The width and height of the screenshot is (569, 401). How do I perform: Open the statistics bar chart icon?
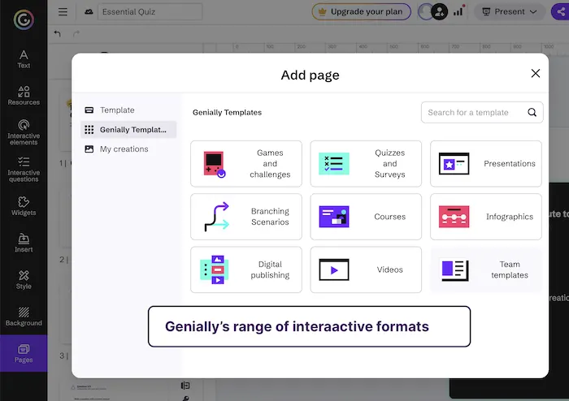[x=458, y=11]
